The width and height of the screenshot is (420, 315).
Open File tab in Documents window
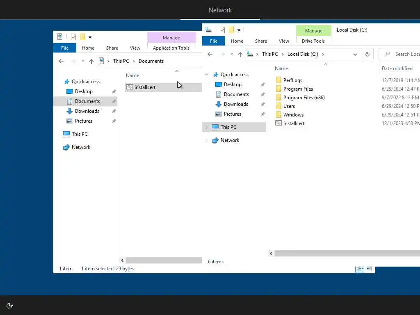click(x=65, y=48)
